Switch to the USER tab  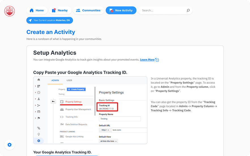click(x=69, y=80)
